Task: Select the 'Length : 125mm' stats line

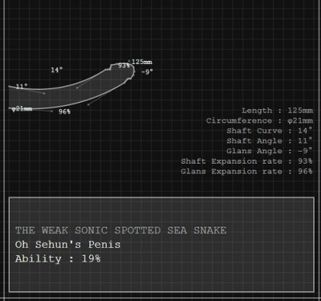Action: (x=277, y=111)
